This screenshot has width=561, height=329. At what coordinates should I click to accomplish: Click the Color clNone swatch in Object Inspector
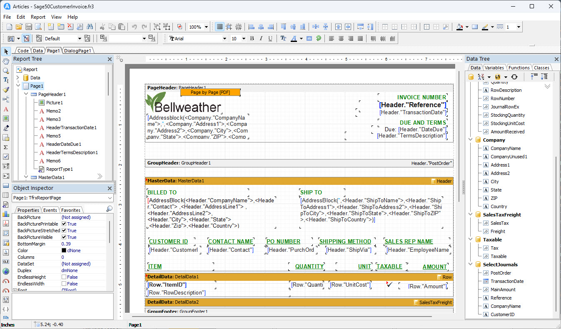[x=64, y=250]
